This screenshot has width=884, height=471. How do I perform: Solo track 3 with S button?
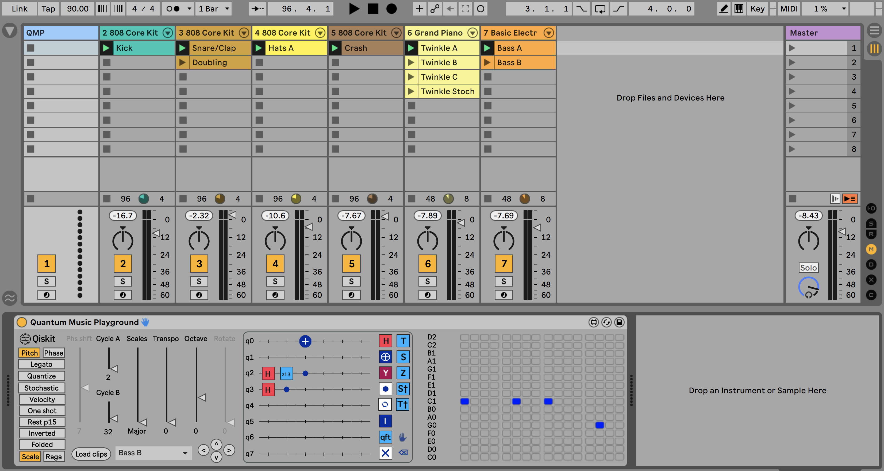pos(199,281)
